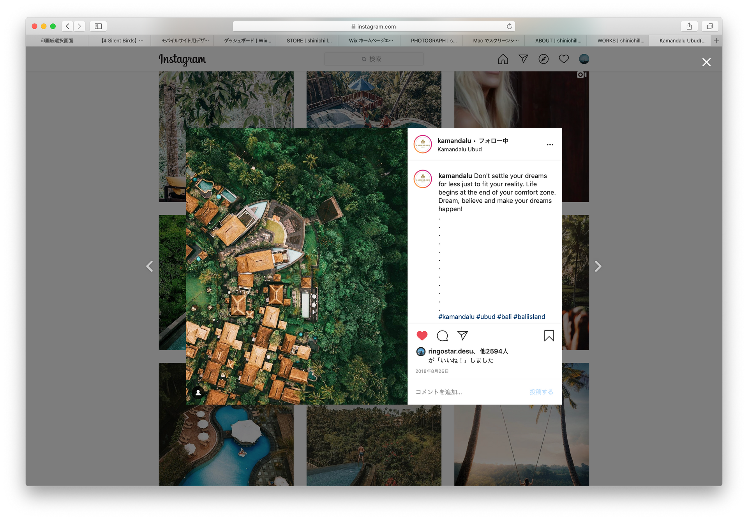
Task: Show tagged people icon on photo
Action: (x=198, y=393)
